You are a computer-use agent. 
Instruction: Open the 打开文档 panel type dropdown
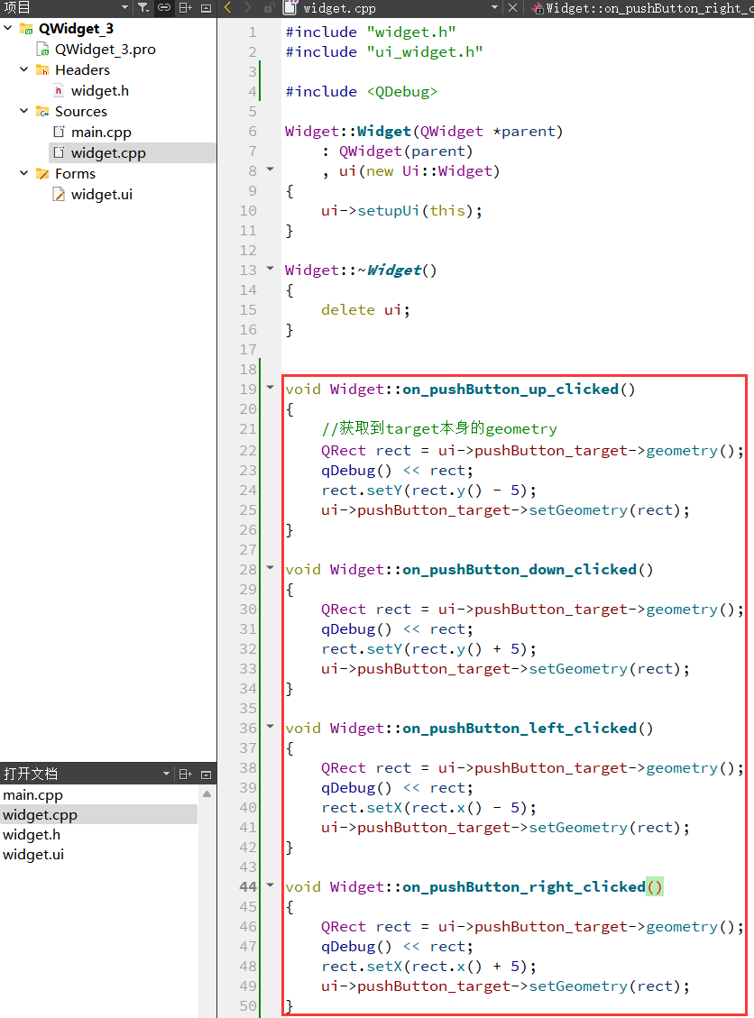[166, 774]
